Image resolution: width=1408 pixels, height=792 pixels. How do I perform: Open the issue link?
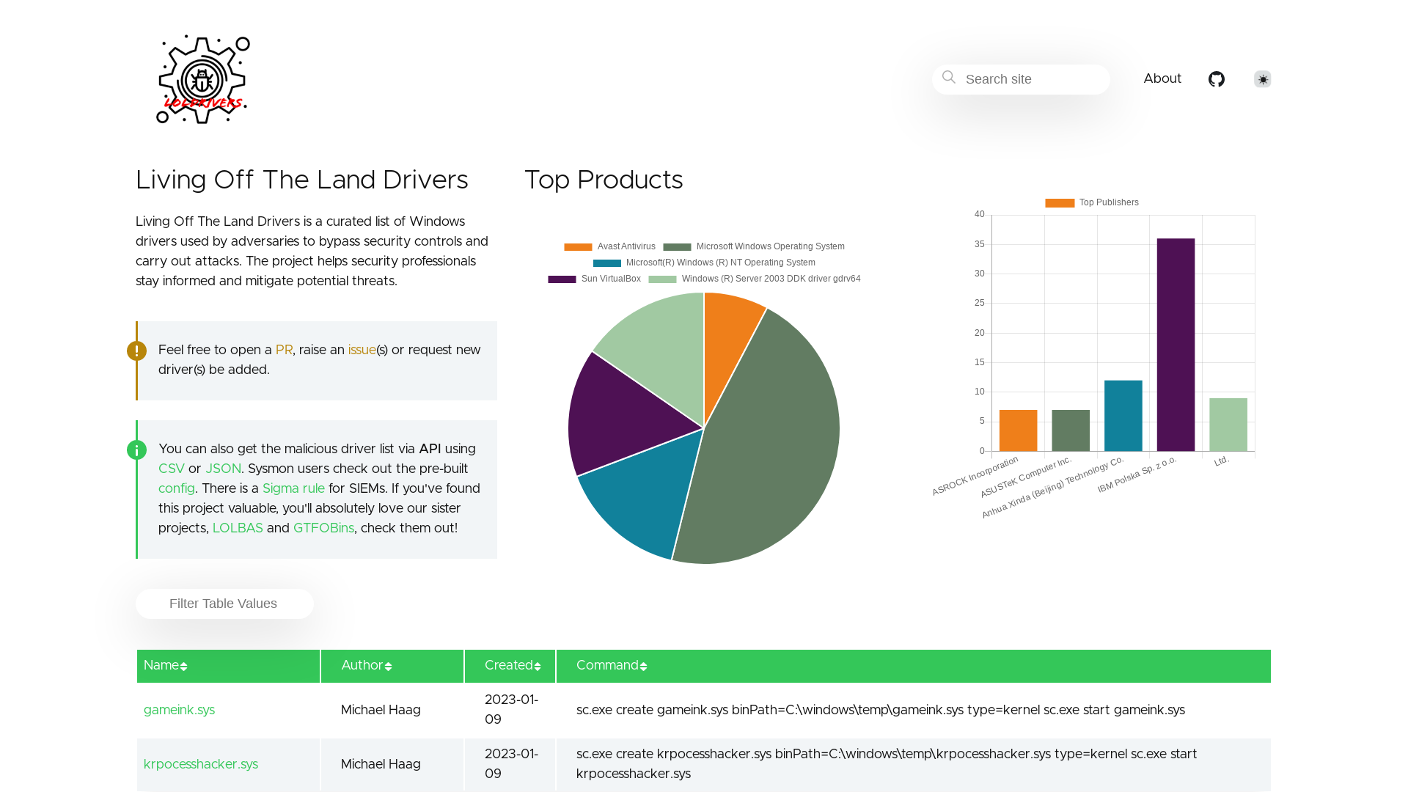coord(362,350)
